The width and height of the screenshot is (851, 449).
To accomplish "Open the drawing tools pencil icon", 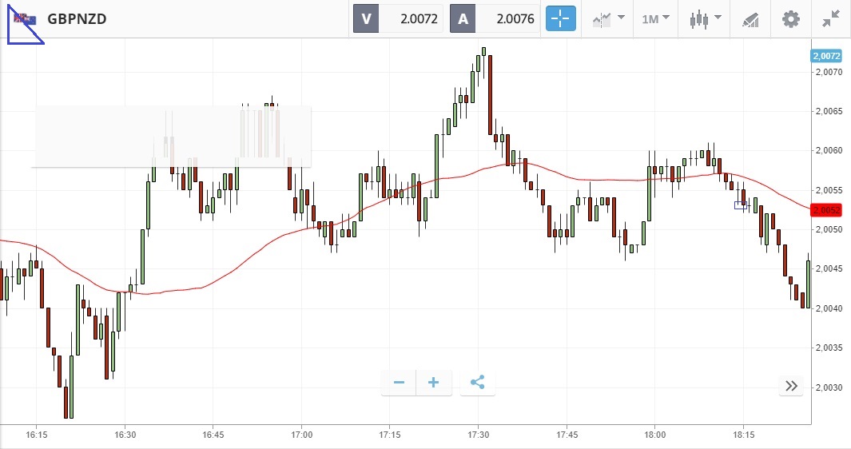I will (x=750, y=18).
